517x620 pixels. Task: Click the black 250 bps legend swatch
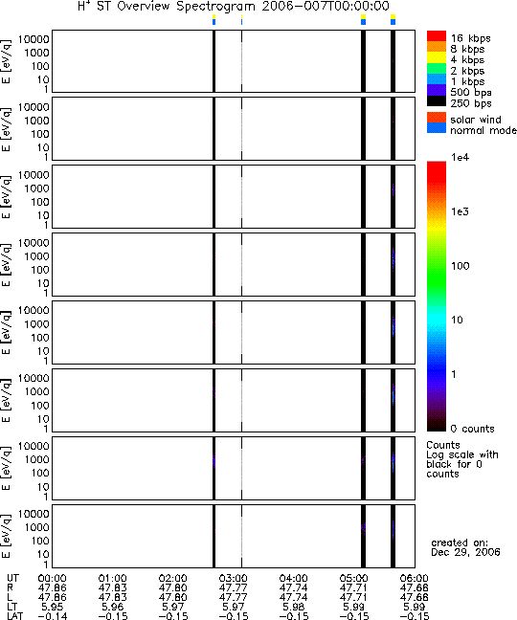coord(437,100)
